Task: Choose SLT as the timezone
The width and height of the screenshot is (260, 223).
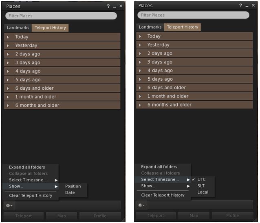Action: tap(201, 186)
